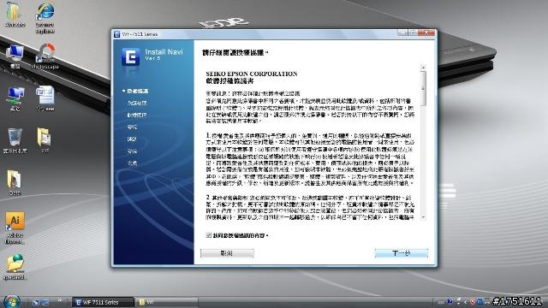Click the network monitor tray icon
Image resolution: width=548 pixels, height=308 pixels.
(479, 301)
